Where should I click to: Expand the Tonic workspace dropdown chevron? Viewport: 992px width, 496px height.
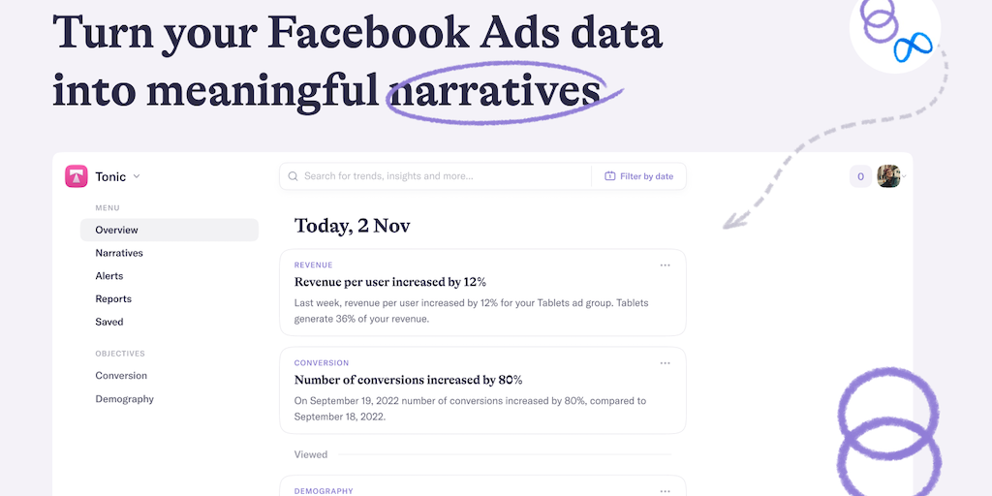(137, 176)
